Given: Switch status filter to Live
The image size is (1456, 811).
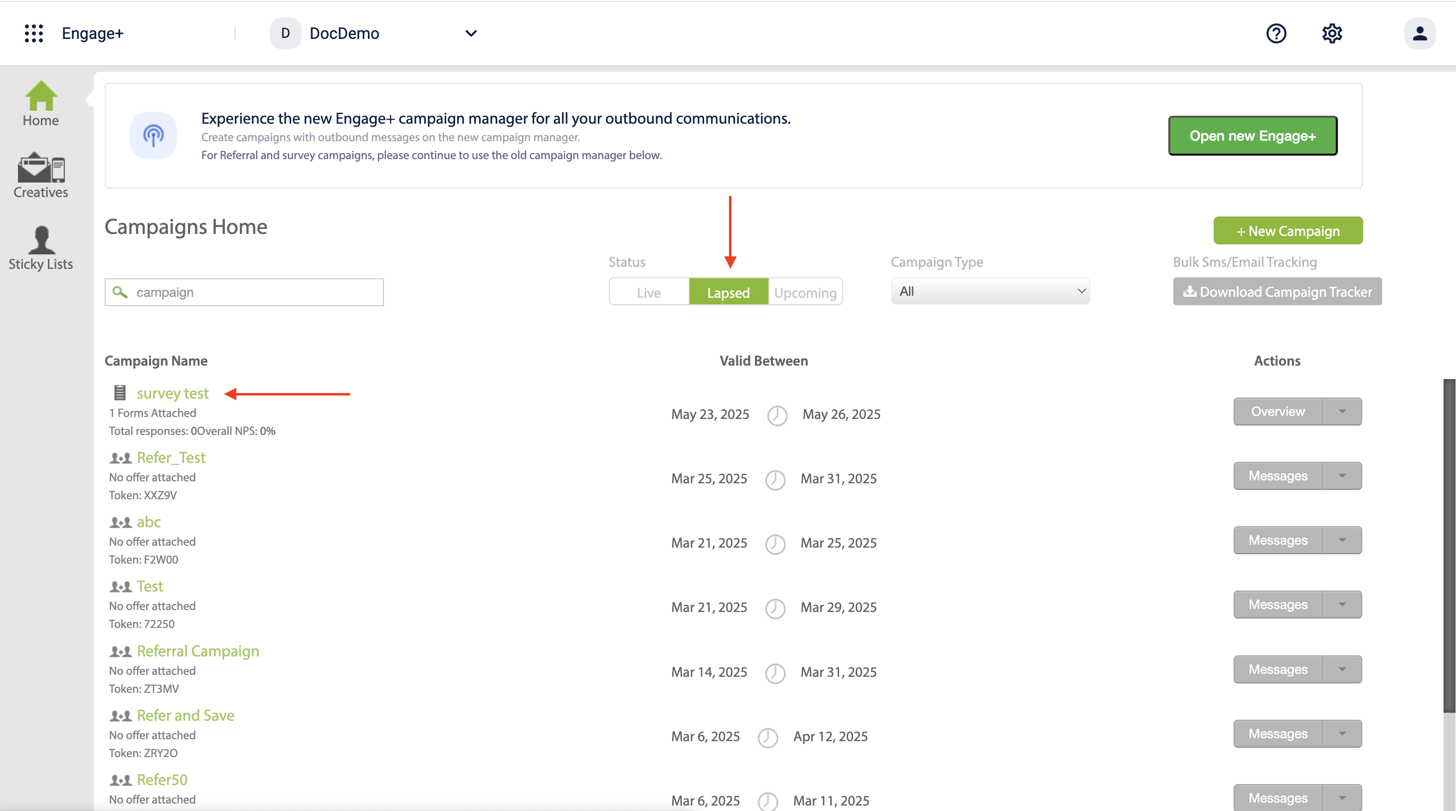Looking at the screenshot, I should click(648, 292).
